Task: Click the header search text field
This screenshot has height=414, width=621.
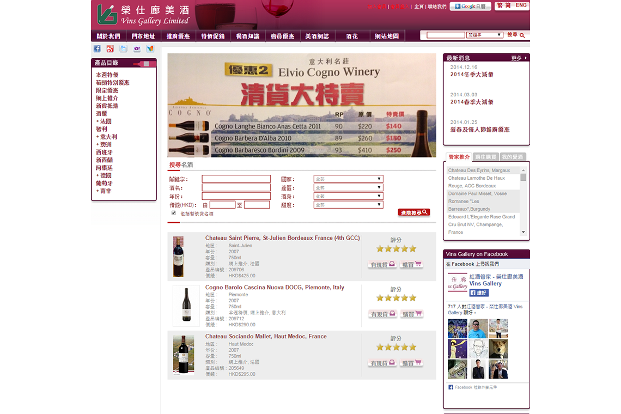Action: [x=446, y=35]
